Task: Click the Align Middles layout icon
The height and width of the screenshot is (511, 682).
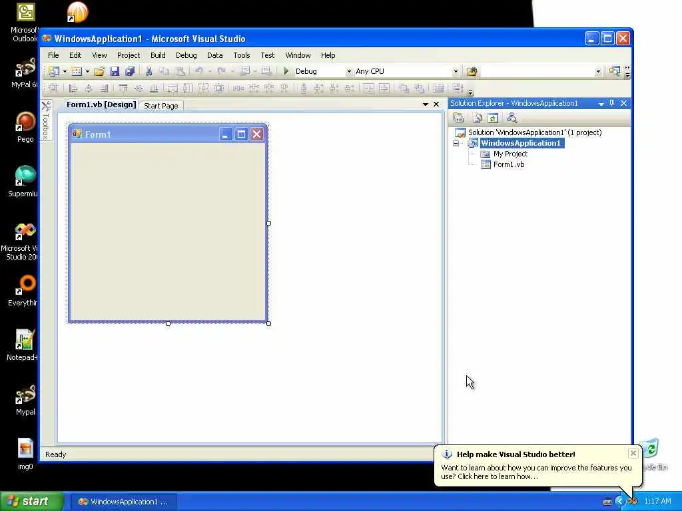Action: (139, 88)
